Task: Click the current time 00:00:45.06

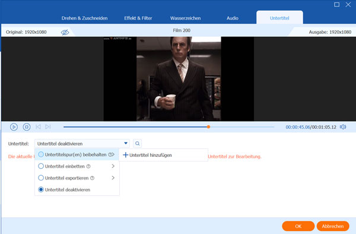Action: [x=298, y=127]
